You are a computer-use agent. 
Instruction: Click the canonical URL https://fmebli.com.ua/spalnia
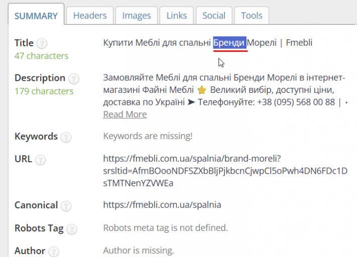coord(162,205)
